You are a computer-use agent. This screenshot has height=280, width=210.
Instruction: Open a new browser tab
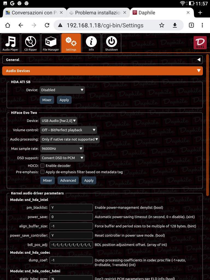pos(200,13)
